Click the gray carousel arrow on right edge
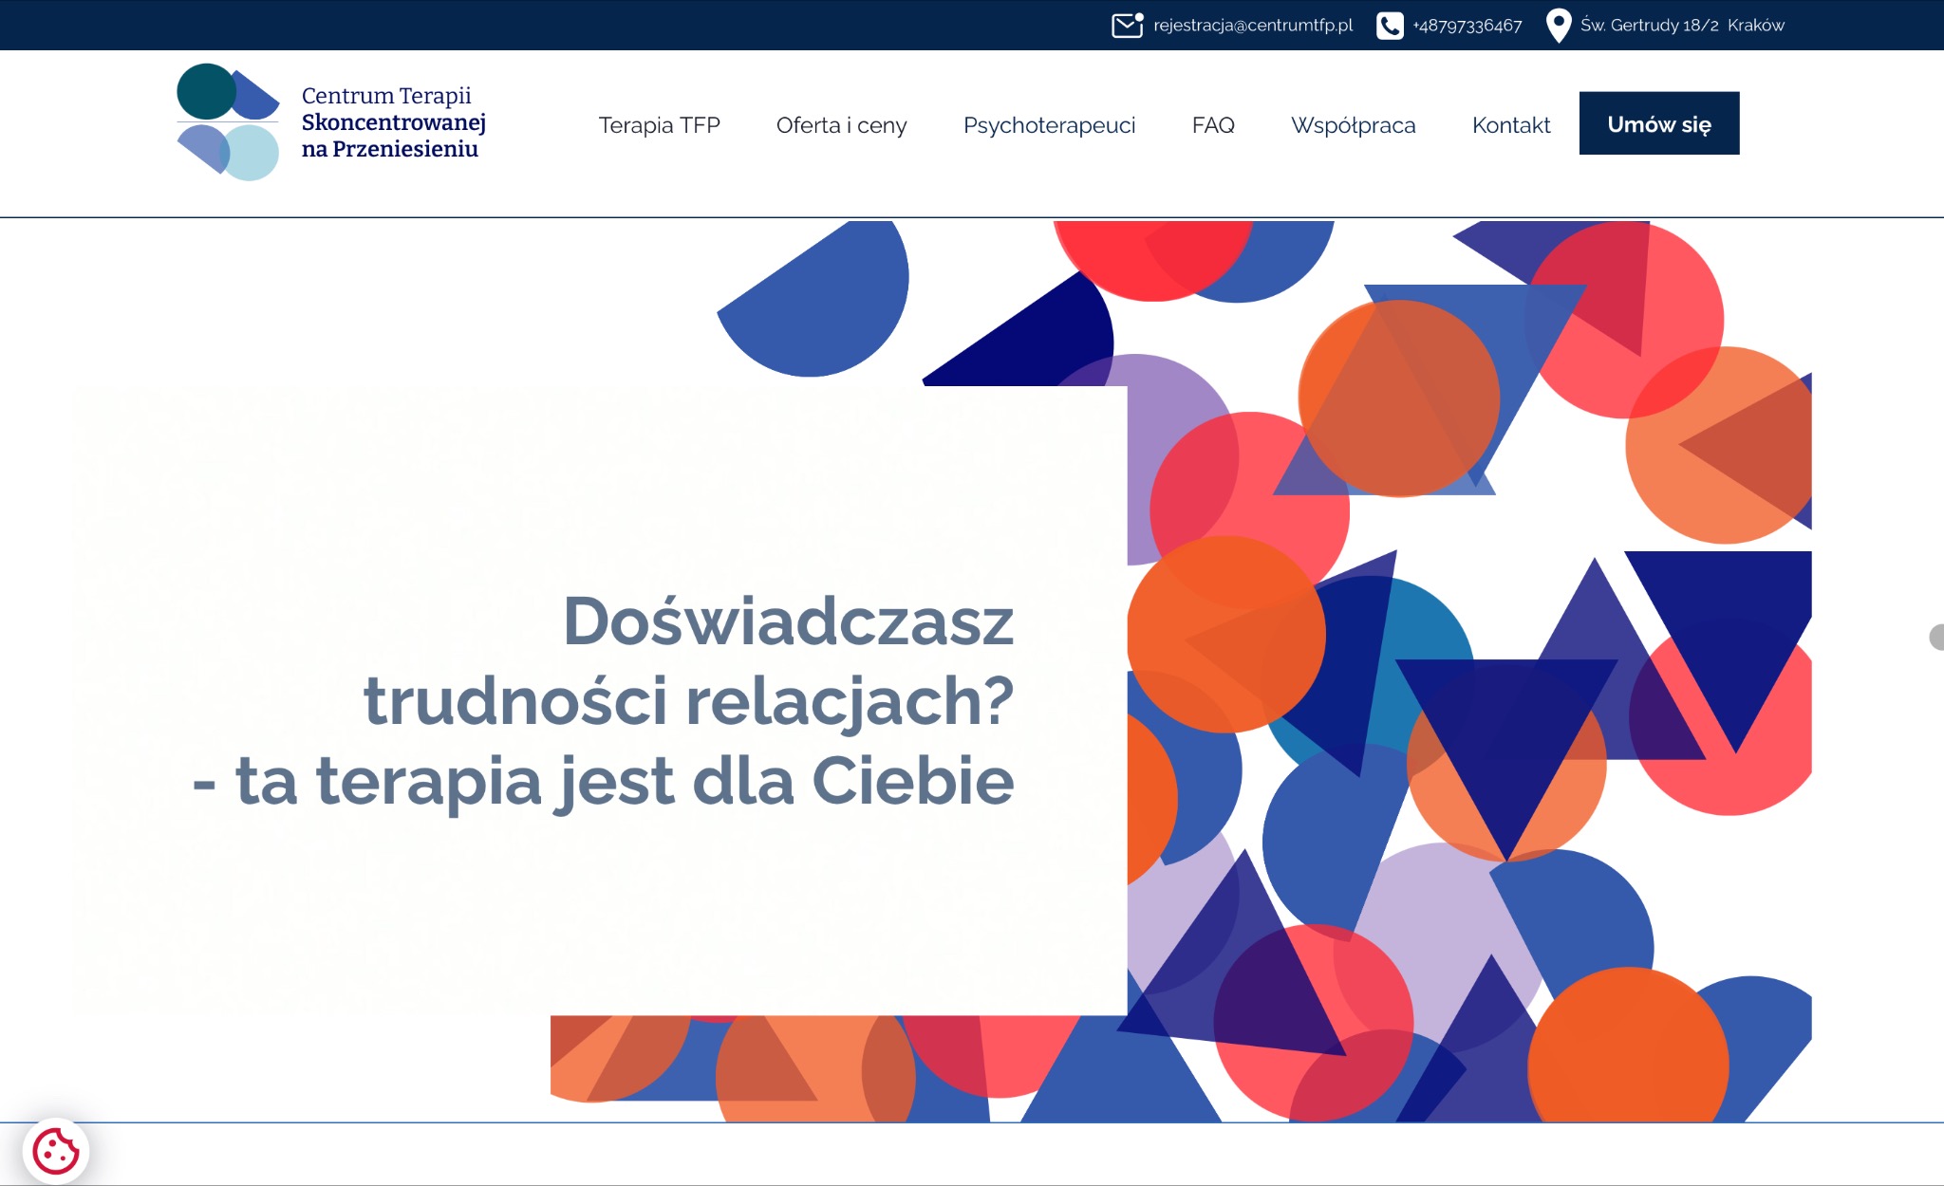The height and width of the screenshot is (1186, 1944). point(1938,639)
